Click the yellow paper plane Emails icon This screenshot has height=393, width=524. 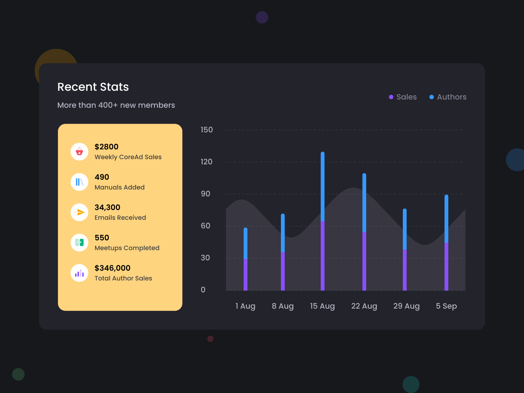tap(79, 212)
